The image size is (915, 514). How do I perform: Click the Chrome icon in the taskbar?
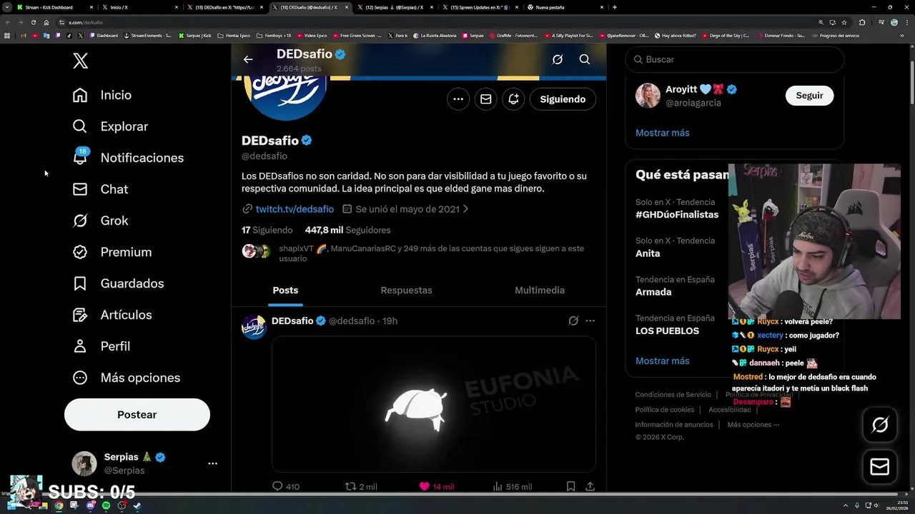coord(59,505)
